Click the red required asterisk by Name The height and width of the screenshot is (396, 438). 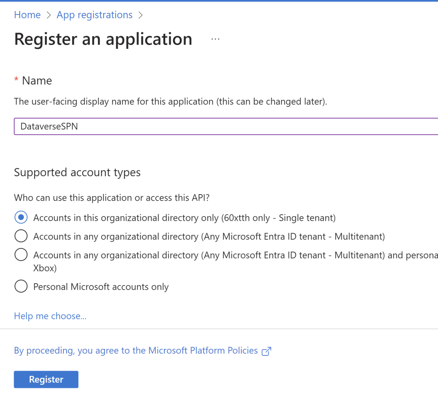point(16,81)
